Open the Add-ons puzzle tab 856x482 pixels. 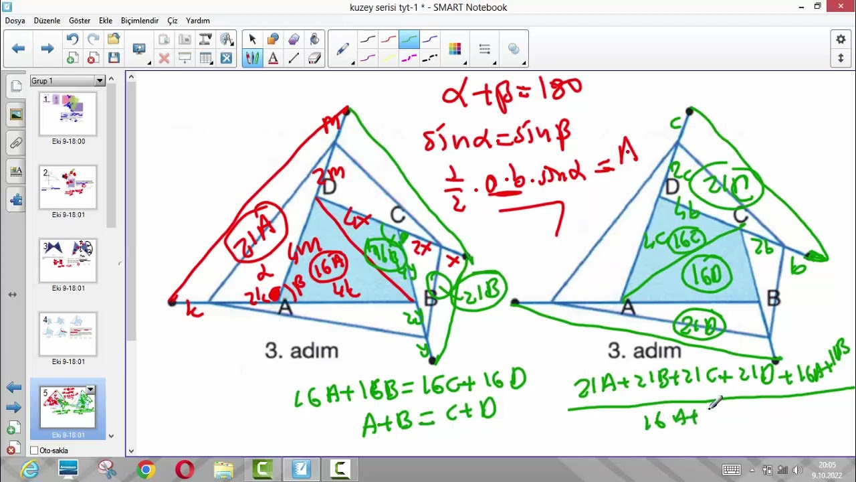[x=16, y=199]
